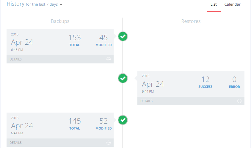
Task: Open DETAILS for the 6:45 PM backup
Action: pos(16,59)
